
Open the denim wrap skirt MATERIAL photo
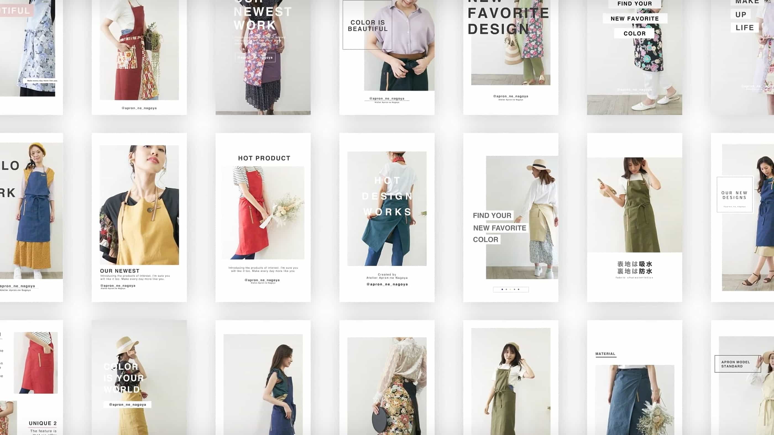634,399
